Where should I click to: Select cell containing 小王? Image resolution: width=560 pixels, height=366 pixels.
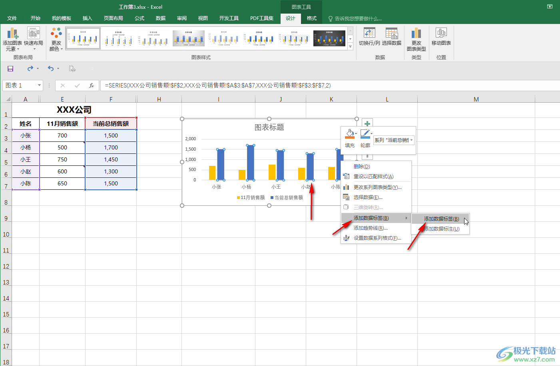26,159
